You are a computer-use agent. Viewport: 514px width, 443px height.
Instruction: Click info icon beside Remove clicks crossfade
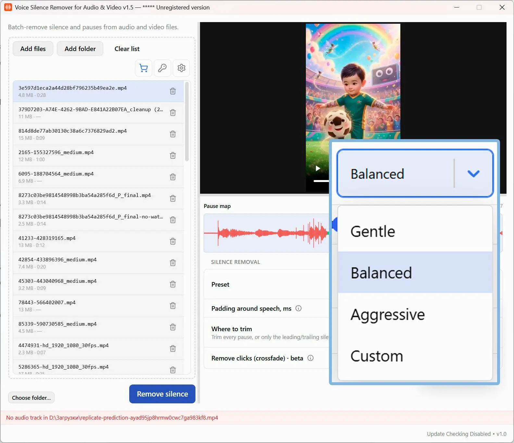310,358
